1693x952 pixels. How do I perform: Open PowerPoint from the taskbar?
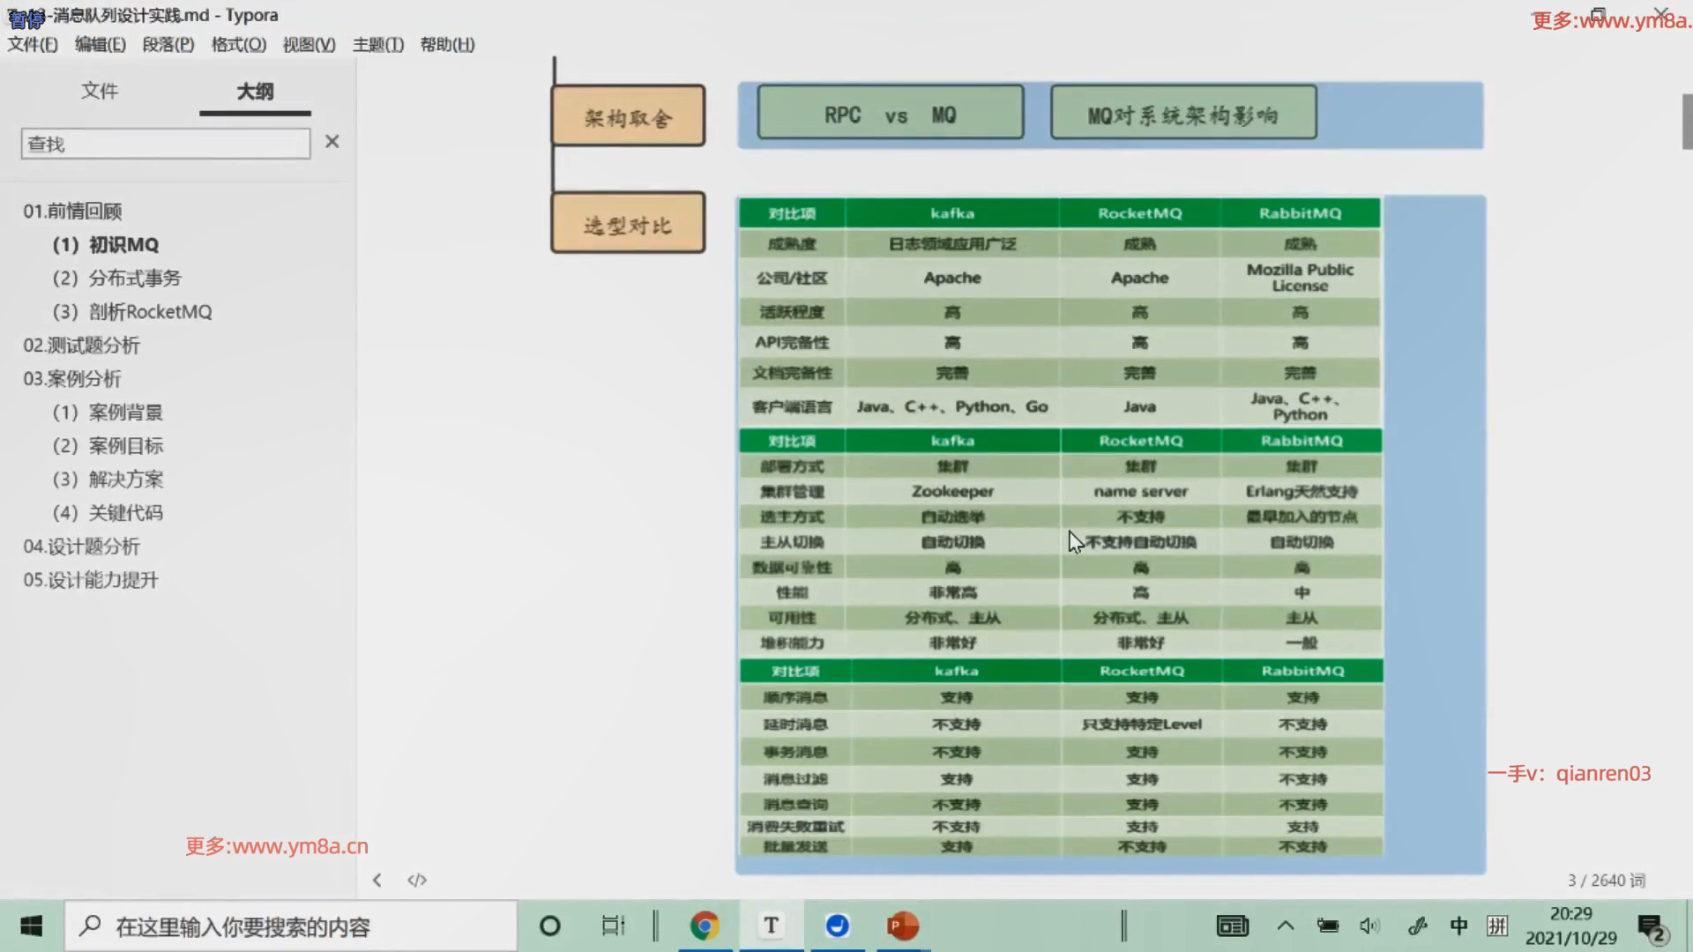tap(902, 926)
